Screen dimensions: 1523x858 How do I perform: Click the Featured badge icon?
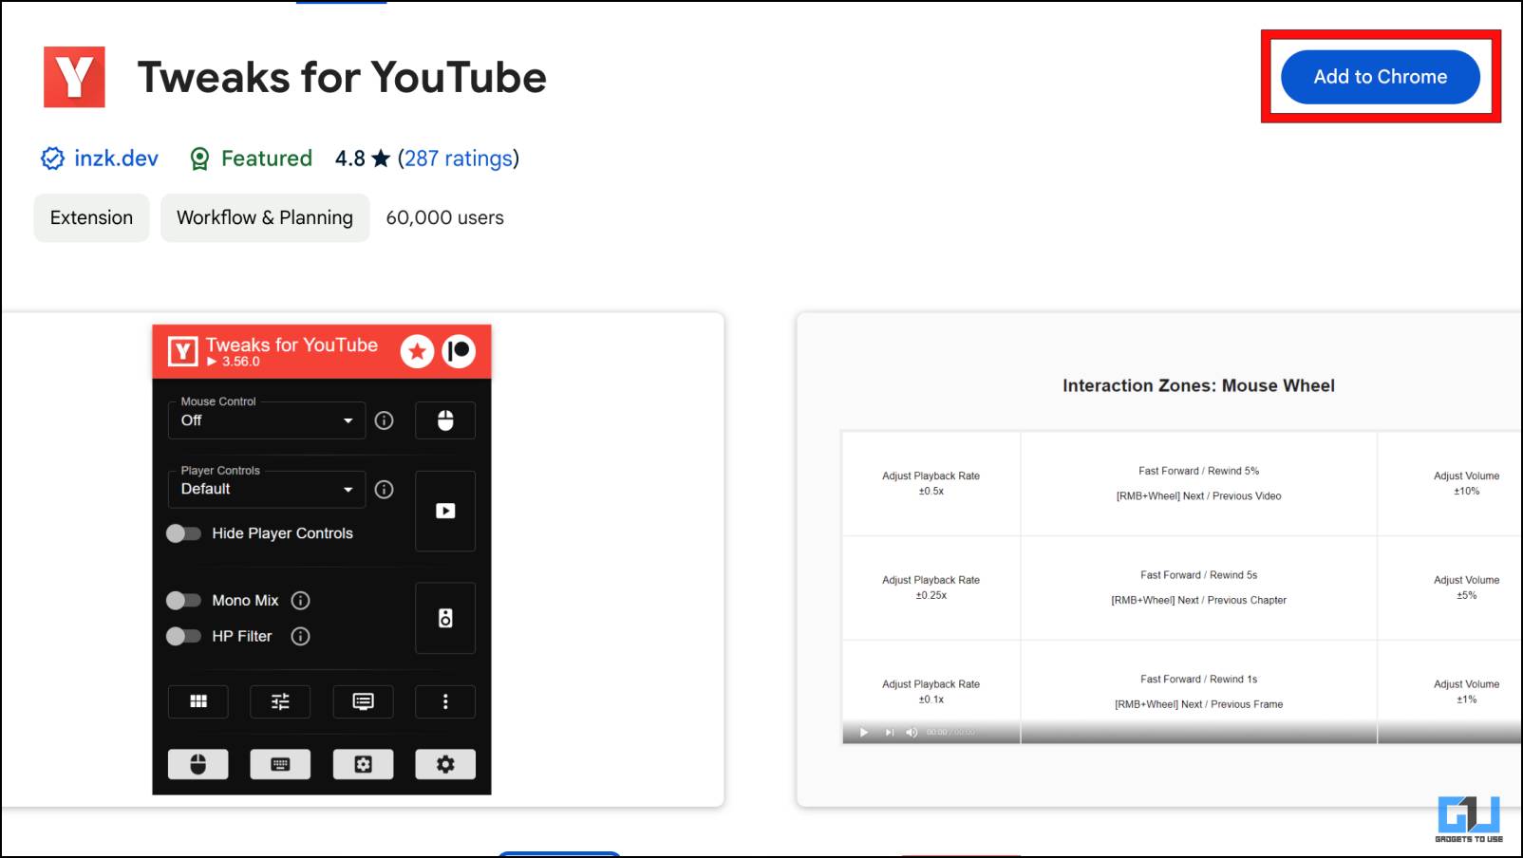tap(199, 159)
